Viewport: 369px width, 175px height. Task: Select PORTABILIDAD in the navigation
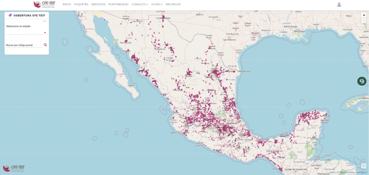point(118,4)
